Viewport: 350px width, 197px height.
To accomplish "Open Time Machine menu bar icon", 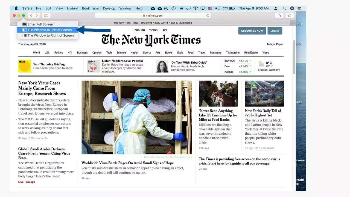I will click(173, 8).
